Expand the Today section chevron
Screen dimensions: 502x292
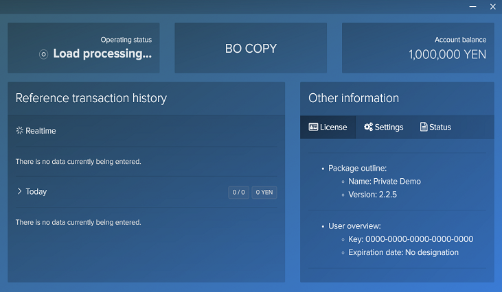(19, 191)
